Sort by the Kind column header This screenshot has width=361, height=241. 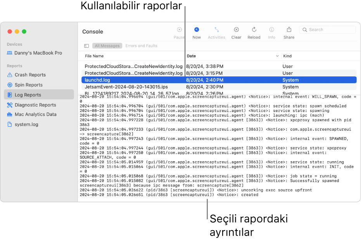point(287,56)
